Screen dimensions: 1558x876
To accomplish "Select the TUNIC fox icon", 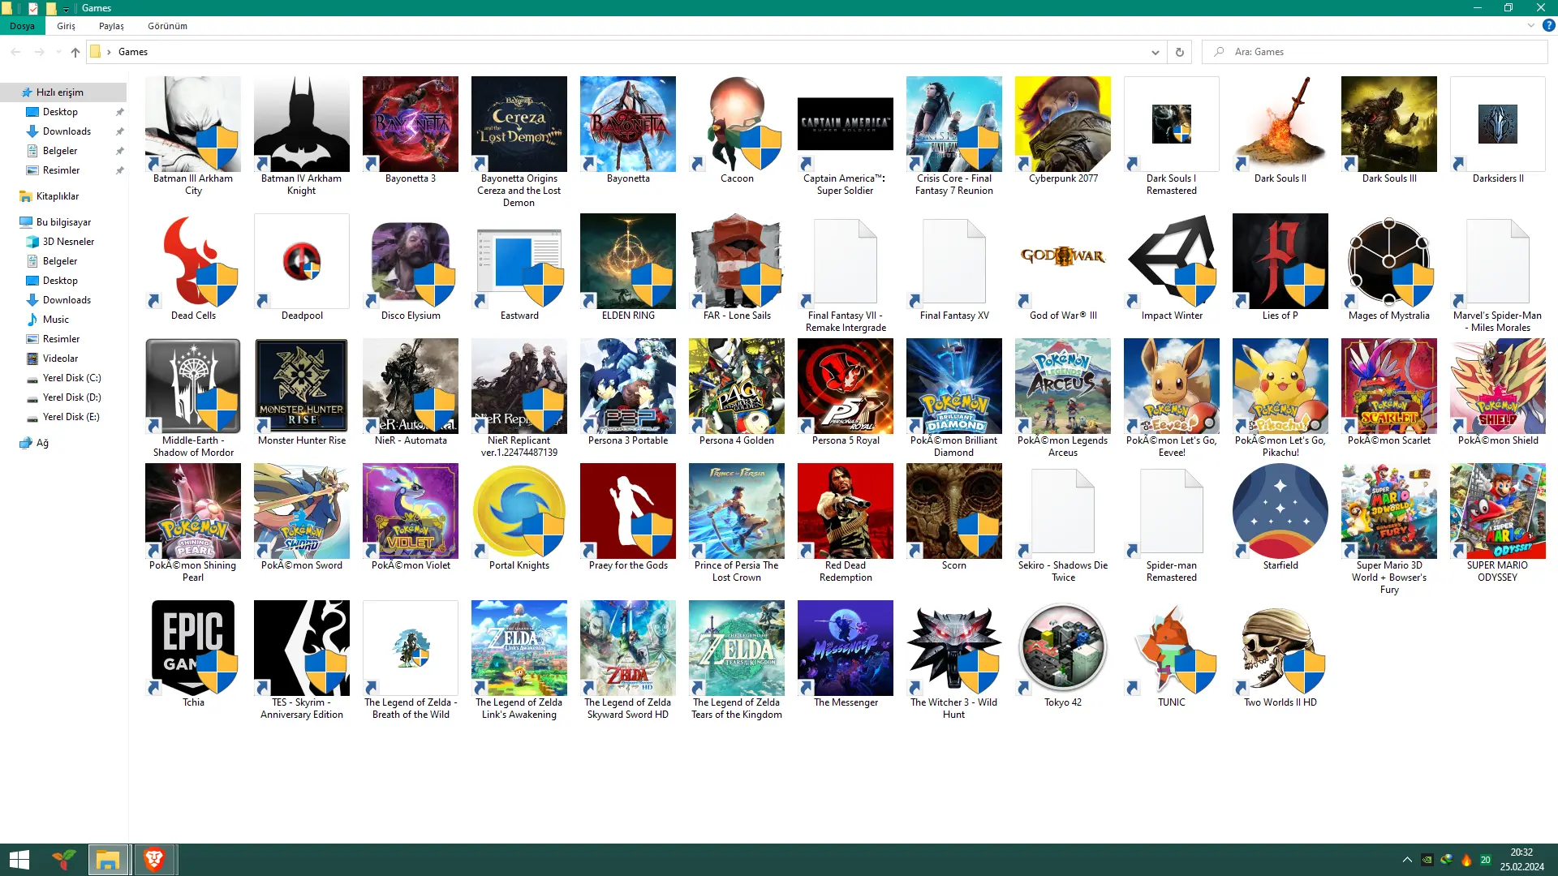I will coord(1172,648).
